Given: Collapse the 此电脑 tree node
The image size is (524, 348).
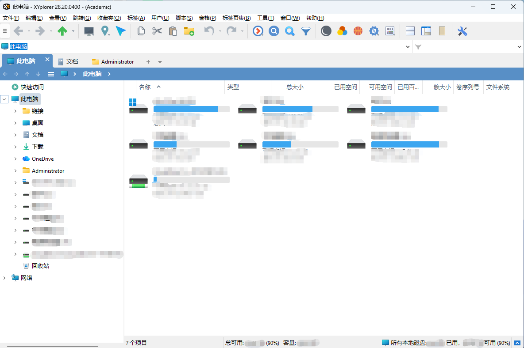Looking at the screenshot, I should click(x=4, y=99).
